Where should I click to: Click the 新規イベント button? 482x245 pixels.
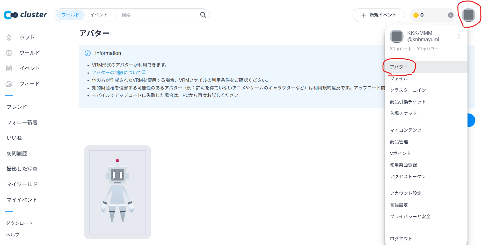click(x=378, y=15)
